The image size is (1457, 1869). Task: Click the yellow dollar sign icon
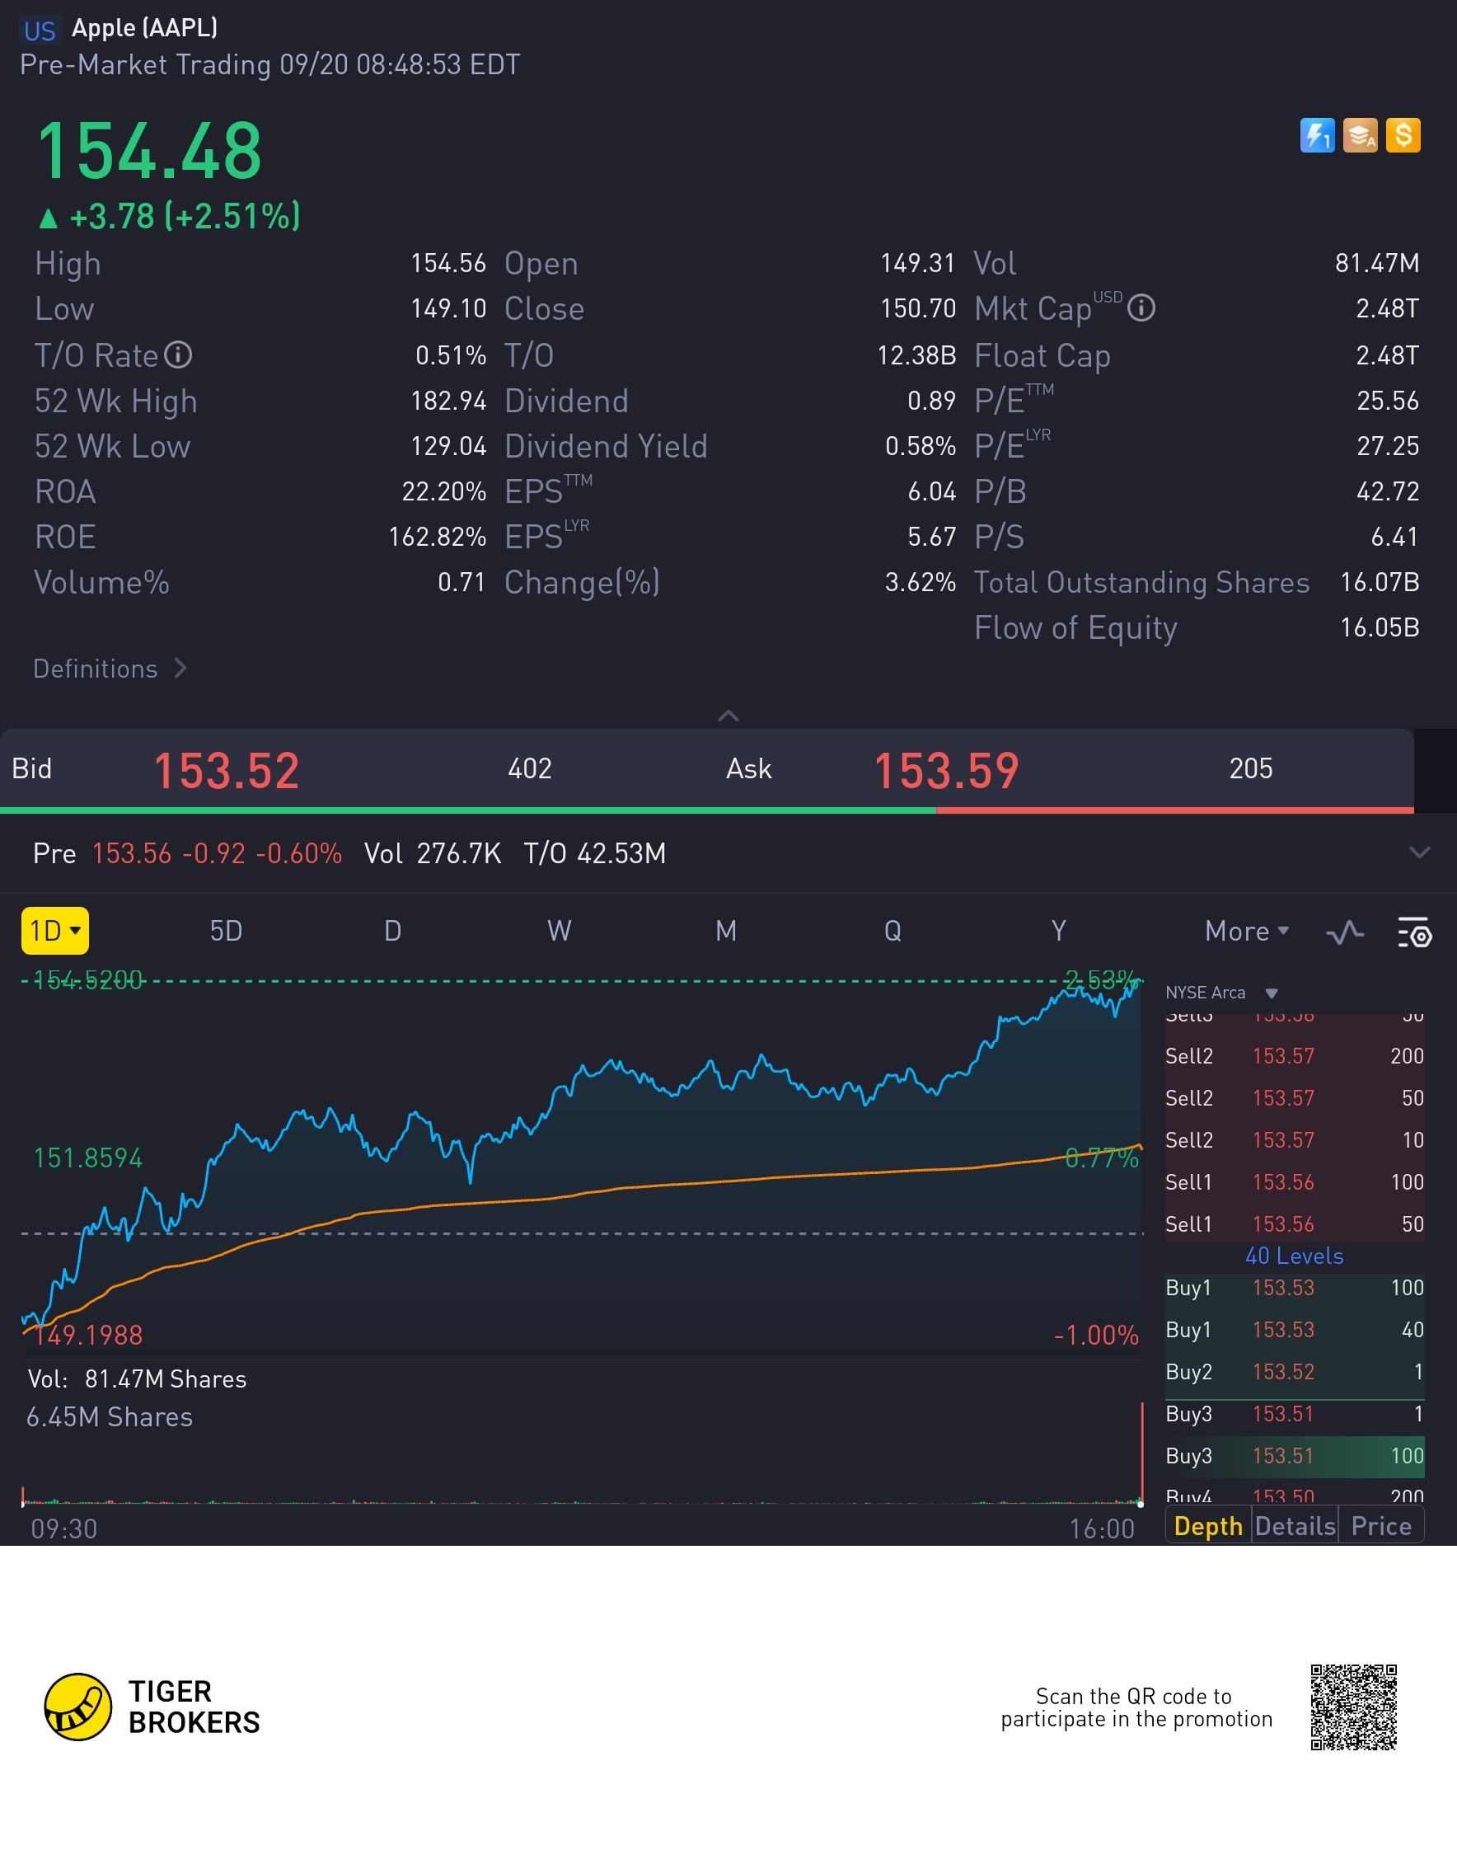1403,135
